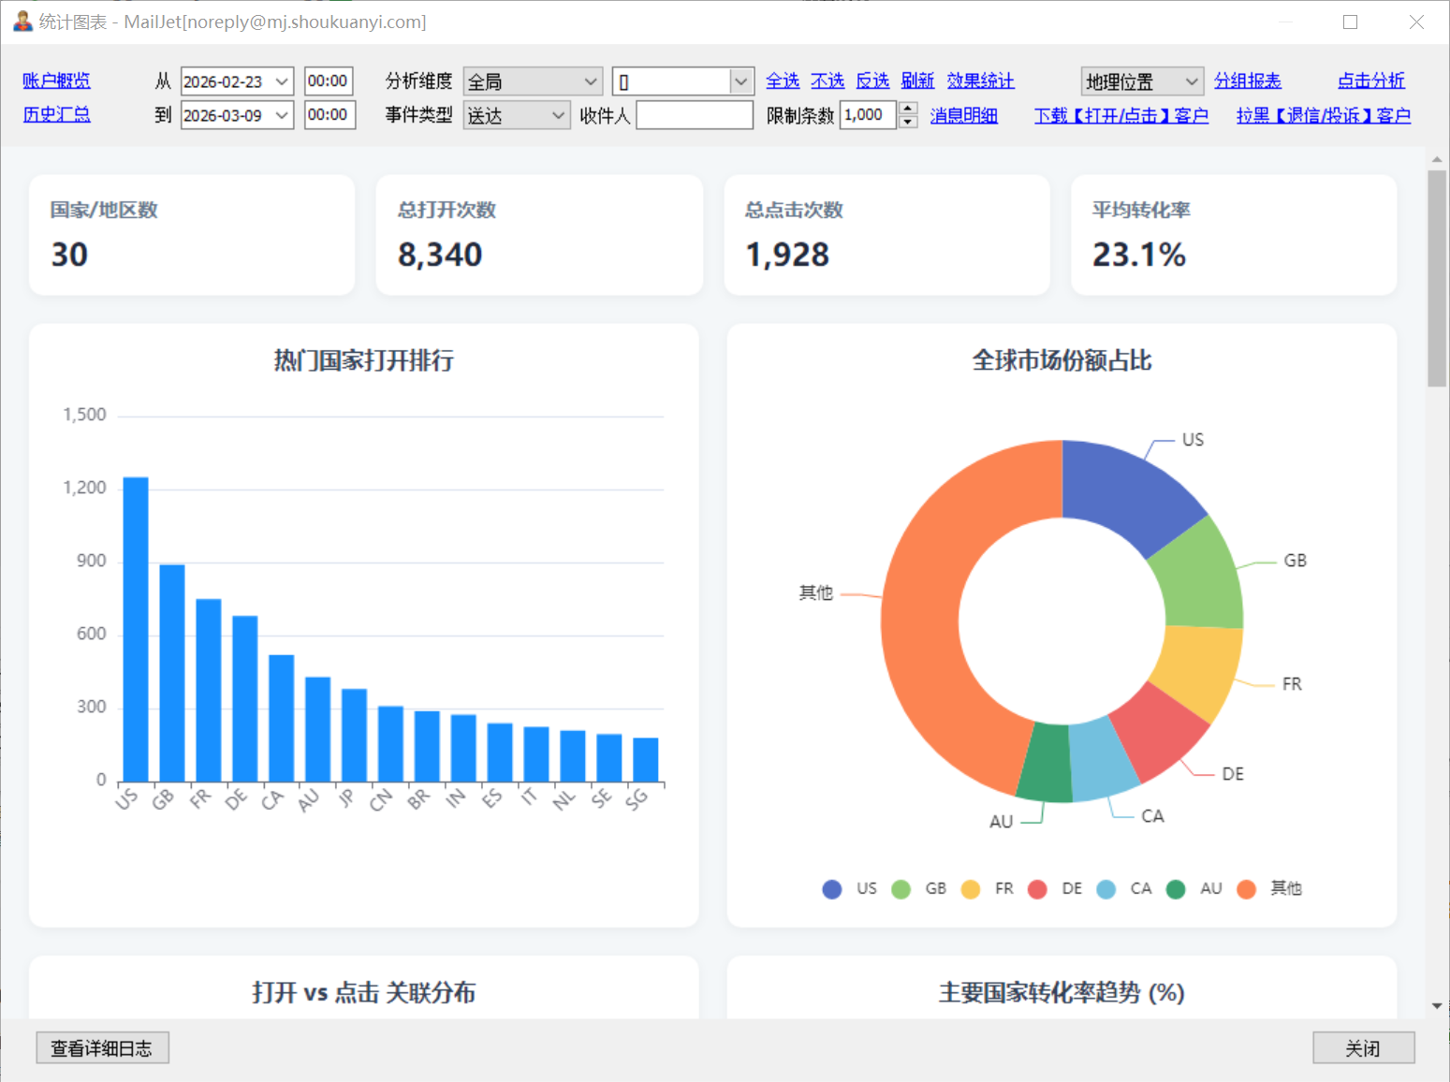This screenshot has height=1082, width=1450.
Task: Increase 限制条数 with the up arrow
Action: 907,109
